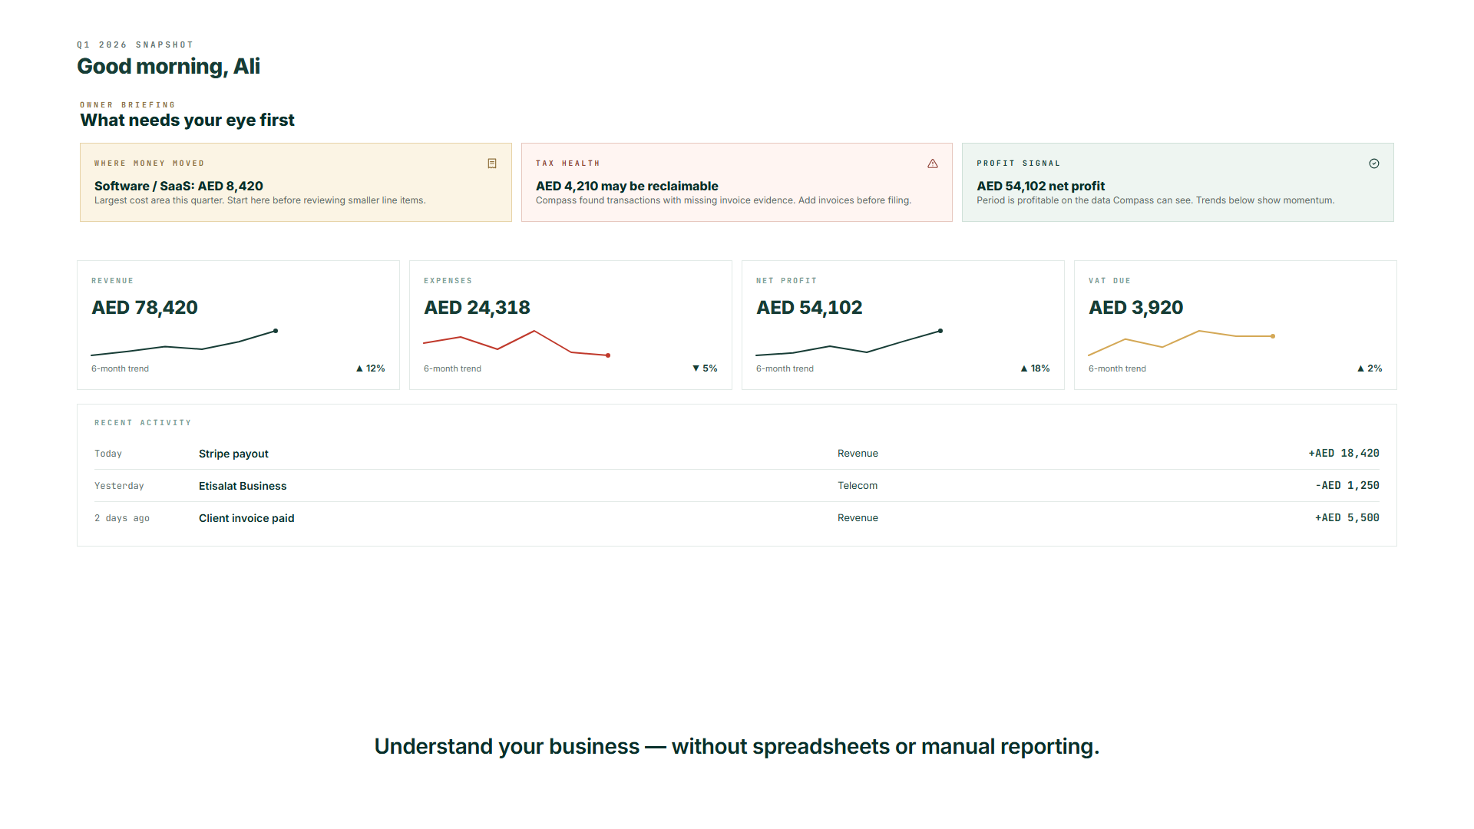Viewport: 1474px width, 829px height.
Task: Click the 'Good morning, Ali' heading
Action: 168,67
